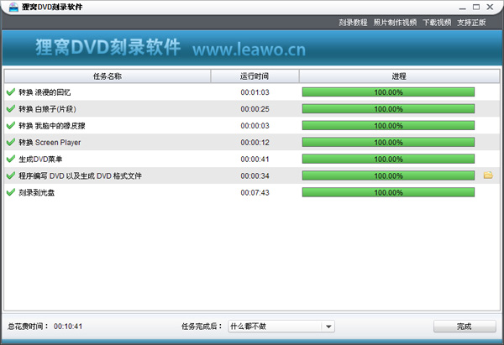Click progress bar of 转换 我脑中的橡皮擦
This screenshot has height=345, width=504.
(x=388, y=126)
